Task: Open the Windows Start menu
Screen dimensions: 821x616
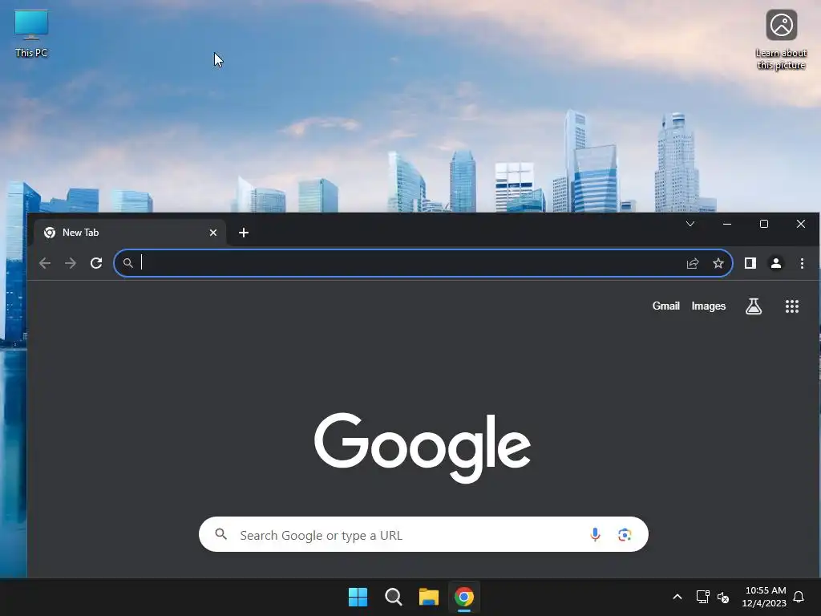Action: 358,597
